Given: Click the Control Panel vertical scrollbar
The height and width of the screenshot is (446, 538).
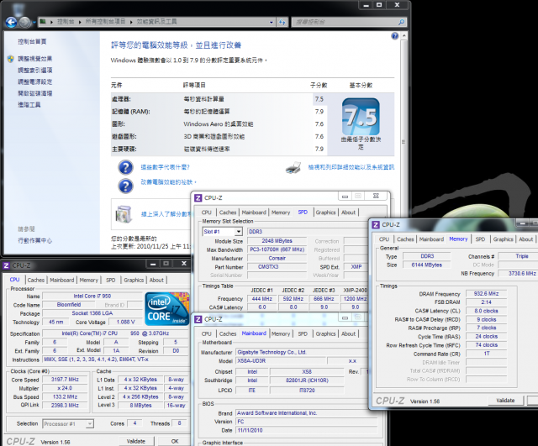Looking at the screenshot, I should [x=403, y=142].
